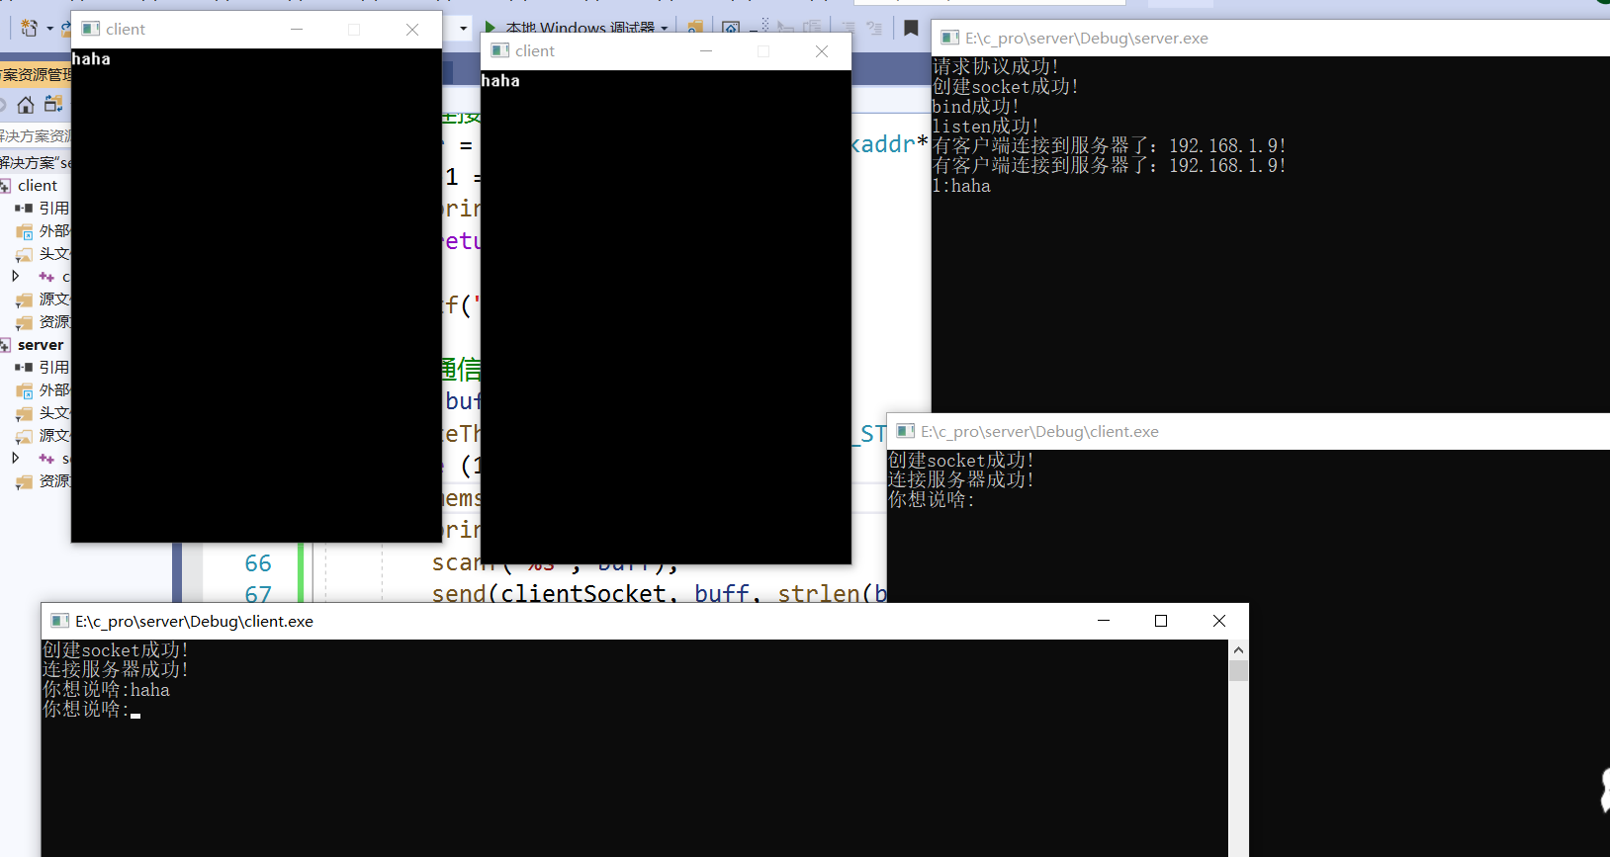Click the '1:haha' line in server console
The height and width of the screenshot is (857, 1610).
tap(961, 186)
